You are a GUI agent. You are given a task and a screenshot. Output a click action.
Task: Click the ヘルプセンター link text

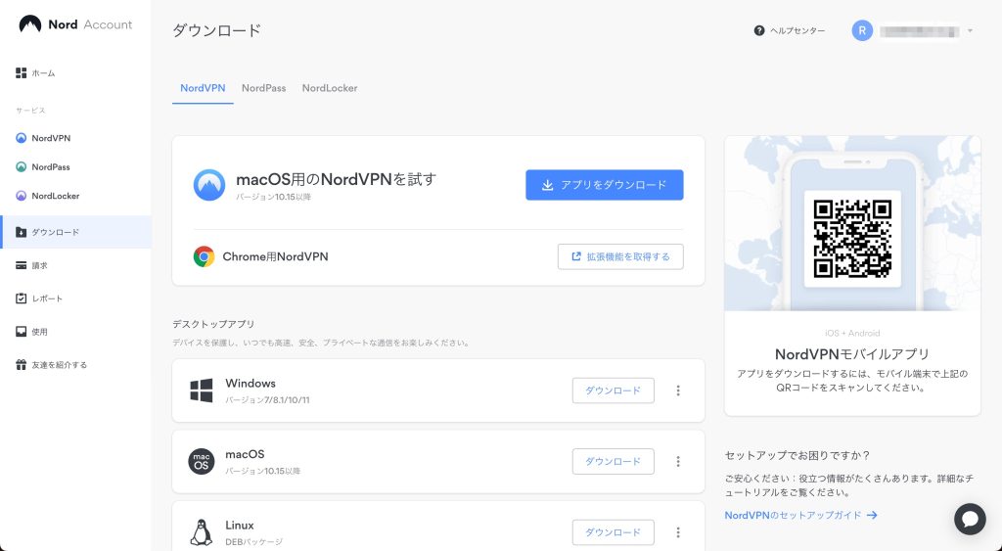click(797, 30)
